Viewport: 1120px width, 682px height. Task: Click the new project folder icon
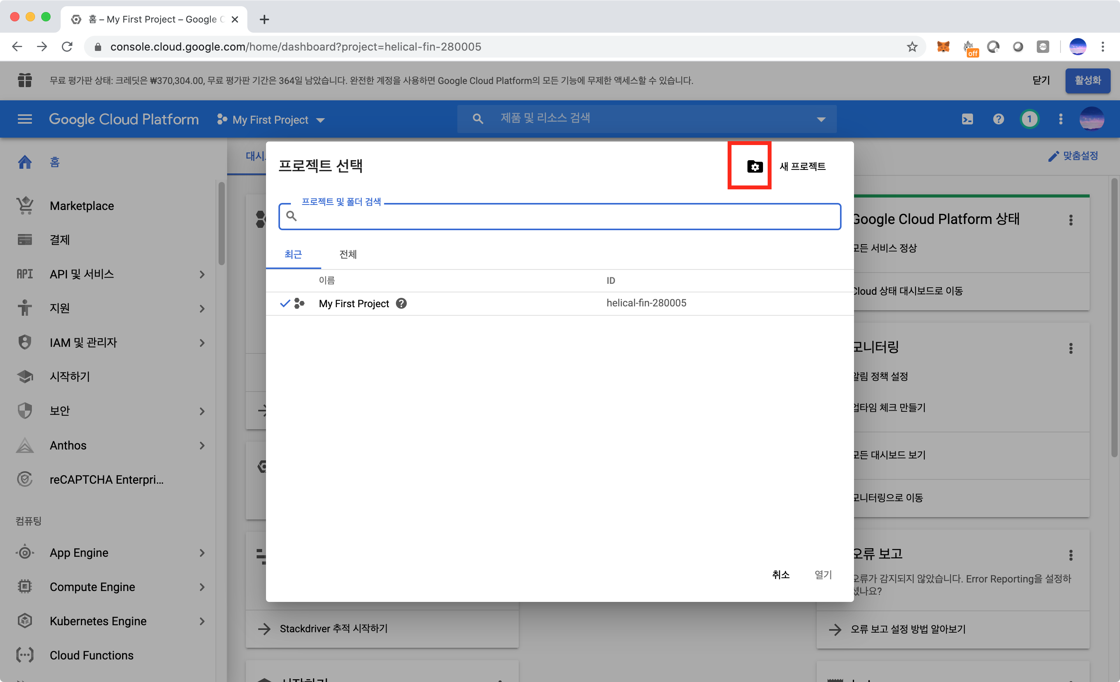[754, 166]
